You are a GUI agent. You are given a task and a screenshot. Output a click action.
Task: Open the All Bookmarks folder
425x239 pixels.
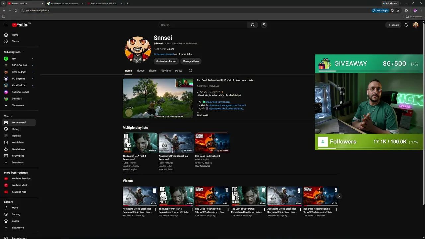tap(414, 17)
